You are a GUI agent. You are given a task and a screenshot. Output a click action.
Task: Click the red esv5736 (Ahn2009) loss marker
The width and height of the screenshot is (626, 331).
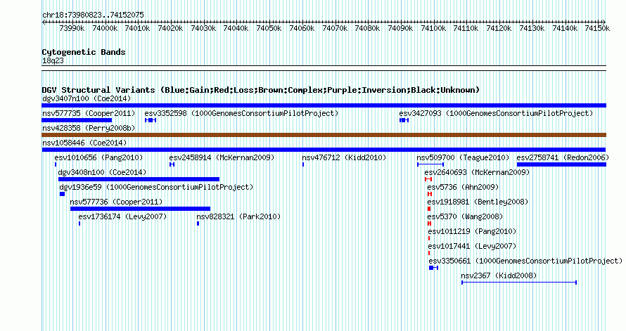tap(430, 194)
